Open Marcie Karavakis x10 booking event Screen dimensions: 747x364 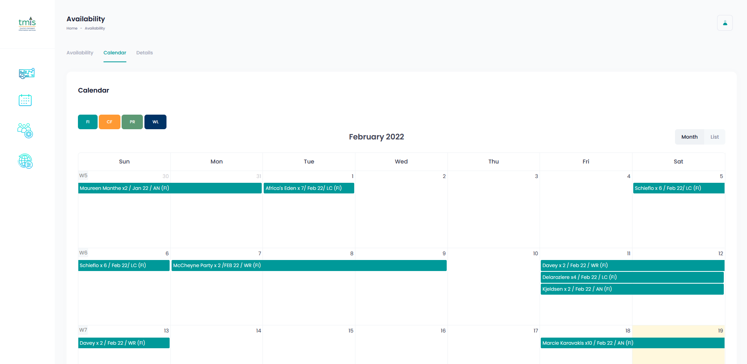(x=632, y=343)
